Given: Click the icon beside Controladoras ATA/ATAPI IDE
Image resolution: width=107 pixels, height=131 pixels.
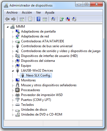Looking at the screenshot, I should 18,41.
